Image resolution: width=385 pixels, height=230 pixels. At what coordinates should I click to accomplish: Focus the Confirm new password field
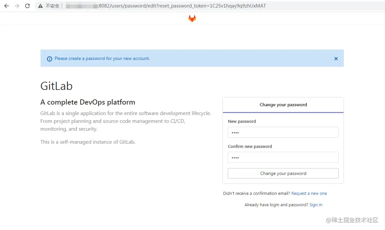(283, 157)
